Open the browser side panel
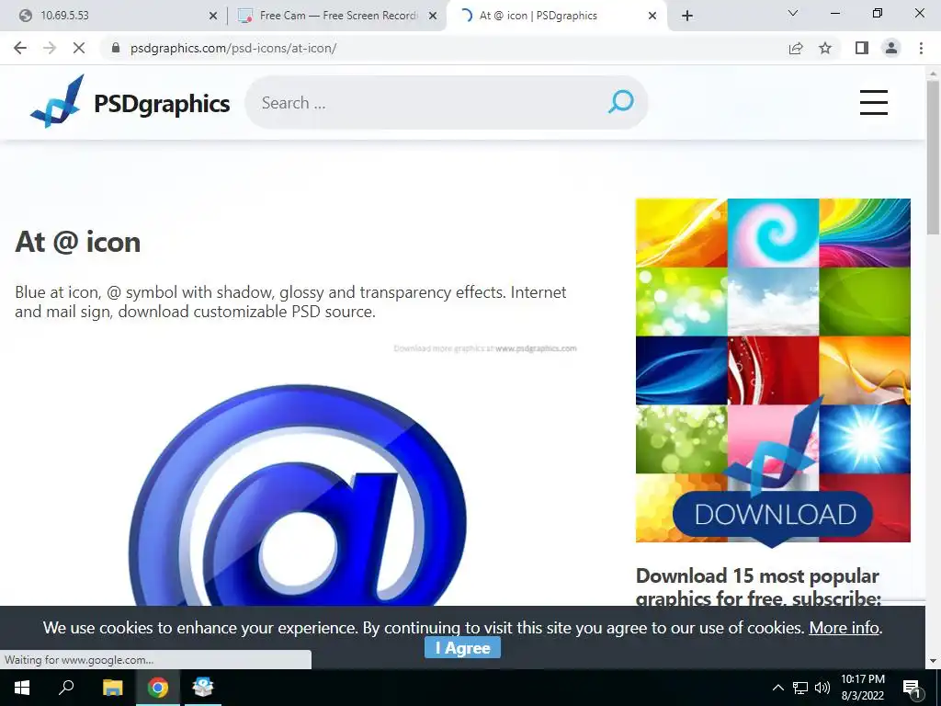The width and height of the screenshot is (941, 706). (862, 48)
